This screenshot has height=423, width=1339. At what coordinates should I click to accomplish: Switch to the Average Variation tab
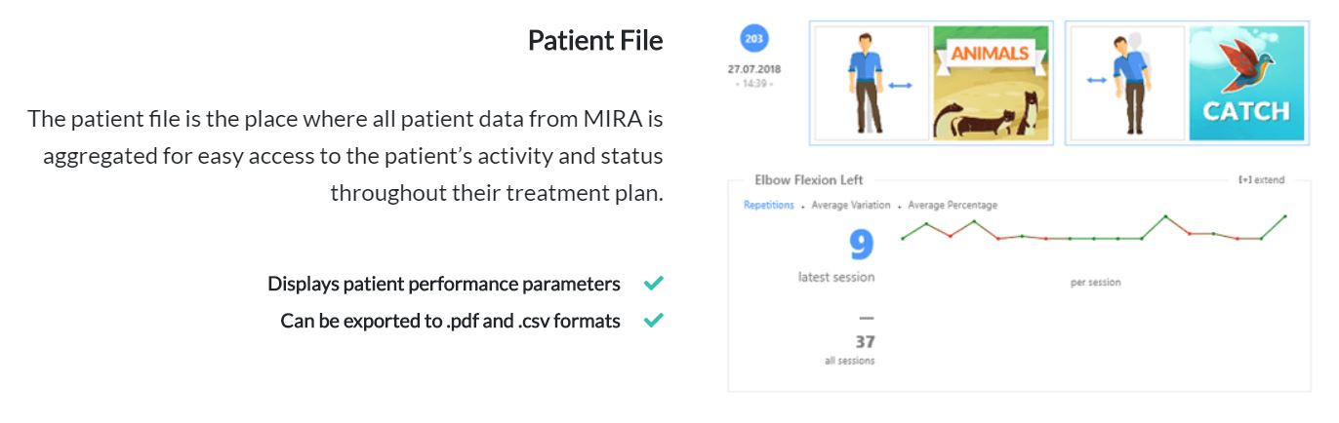coord(851,206)
